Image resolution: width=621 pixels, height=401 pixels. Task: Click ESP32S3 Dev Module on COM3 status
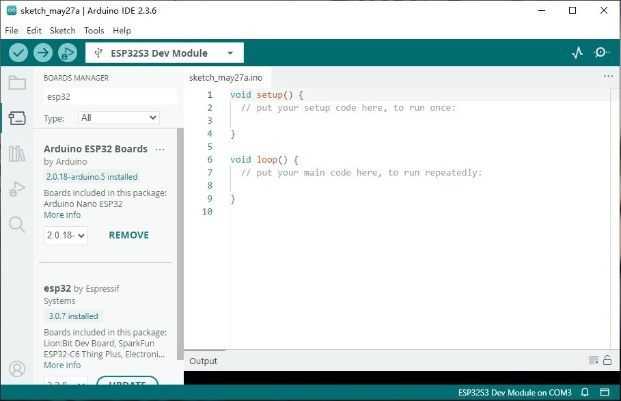515,393
